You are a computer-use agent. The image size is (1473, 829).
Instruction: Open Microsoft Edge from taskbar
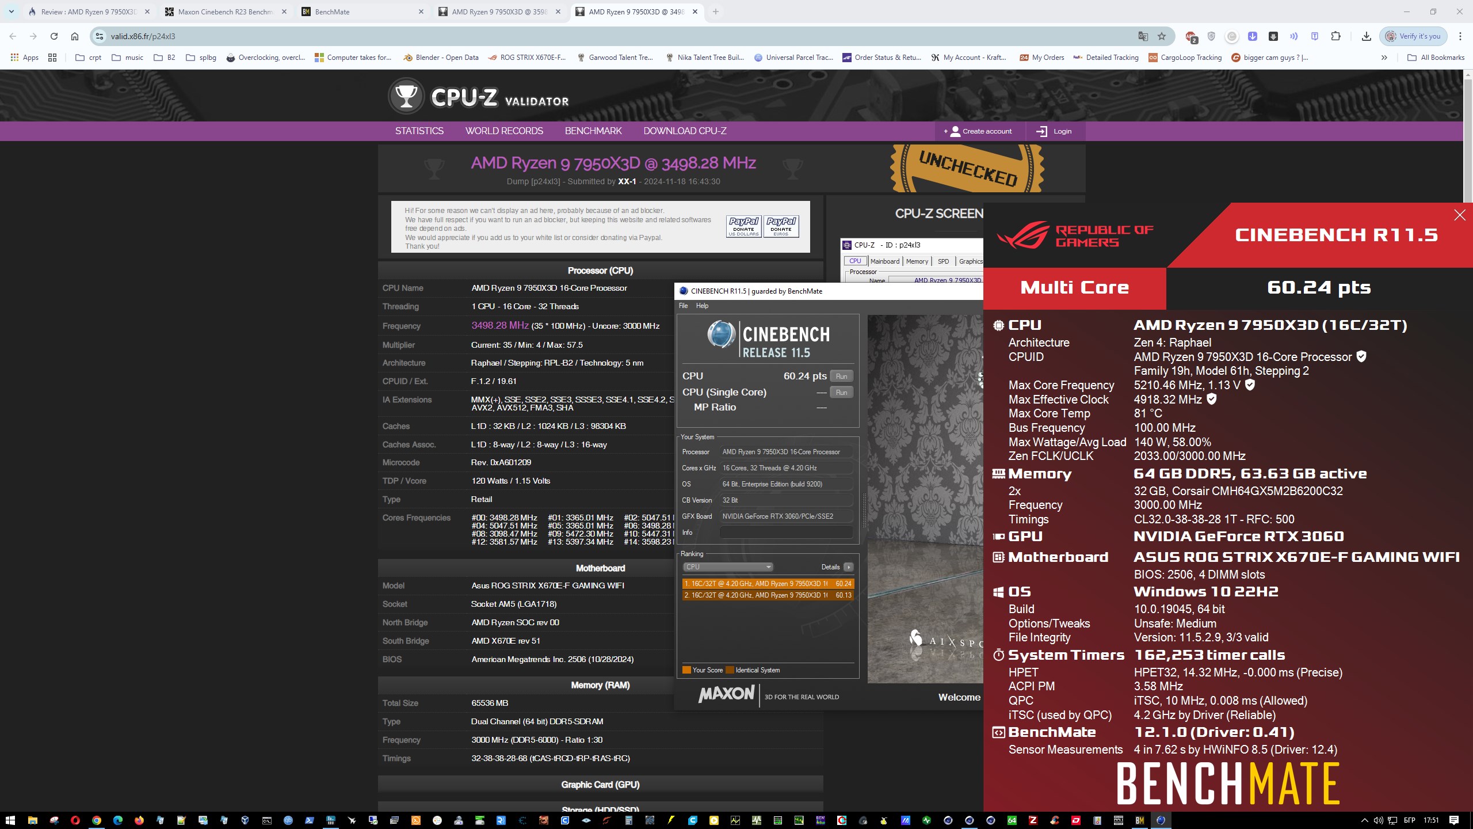tap(117, 820)
